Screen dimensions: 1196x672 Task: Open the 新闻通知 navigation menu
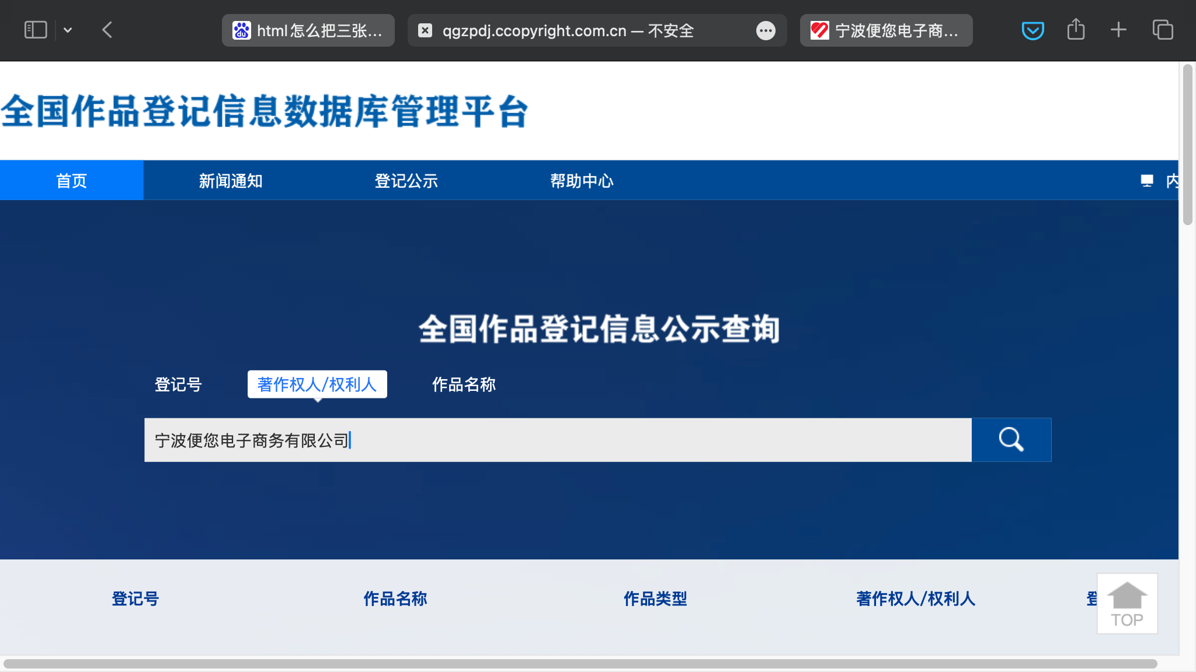231,181
